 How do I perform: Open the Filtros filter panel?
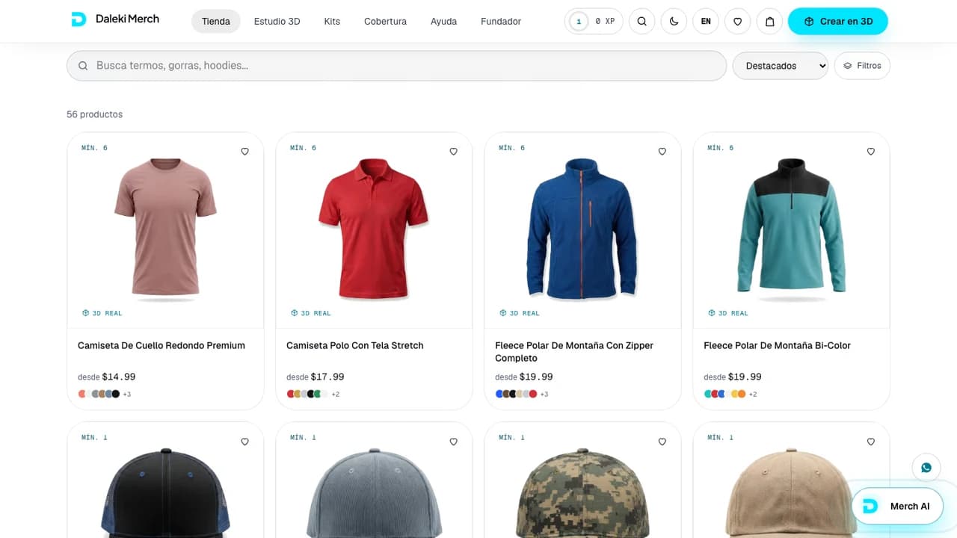(x=862, y=66)
